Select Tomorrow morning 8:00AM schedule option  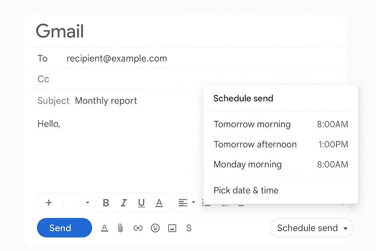[280, 124]
